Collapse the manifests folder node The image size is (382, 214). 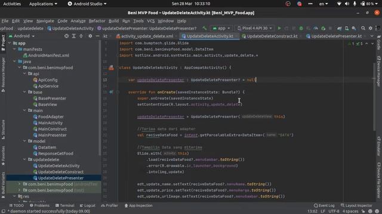(14, 49)
